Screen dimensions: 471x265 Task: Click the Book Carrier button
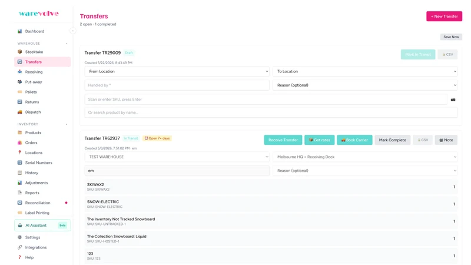click(x=354, y=140)
